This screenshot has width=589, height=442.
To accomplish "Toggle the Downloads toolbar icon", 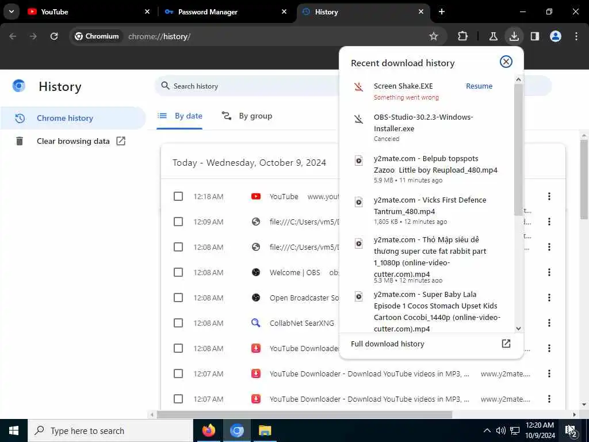I will pos(514,36).
